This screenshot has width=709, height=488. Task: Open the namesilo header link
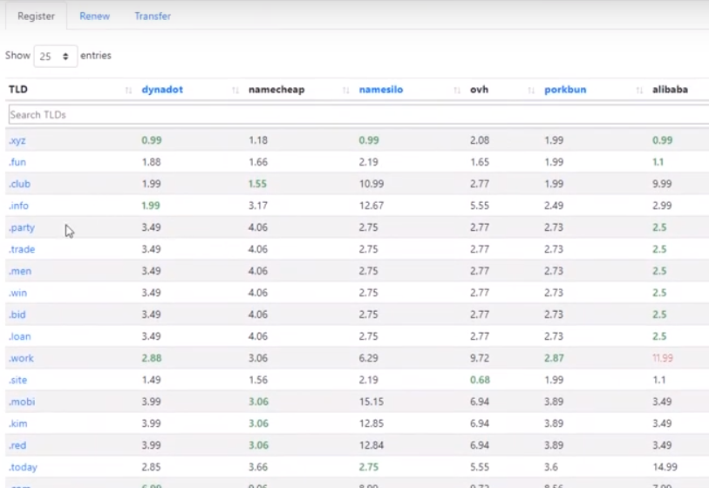[381, 90]
